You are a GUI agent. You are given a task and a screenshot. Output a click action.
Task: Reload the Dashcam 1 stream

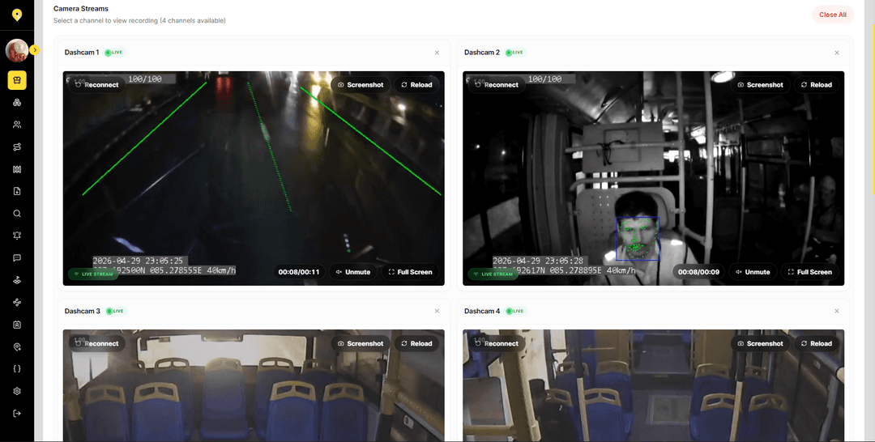tap(417, 85)
